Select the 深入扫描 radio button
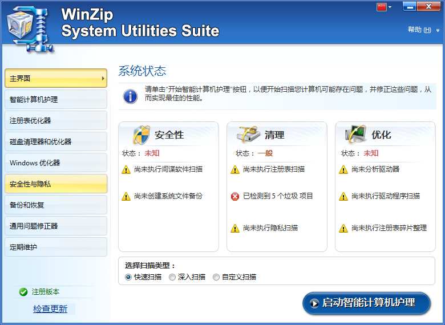 click(x=172, y=277)
